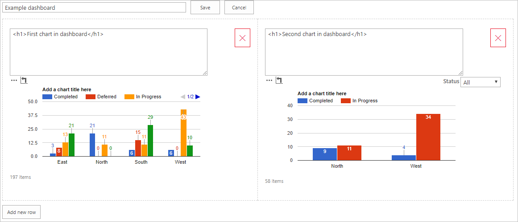Viewport: 518px width, 222px height.
Task: Go to previous legend page arrow
Action: pos(182,97)
